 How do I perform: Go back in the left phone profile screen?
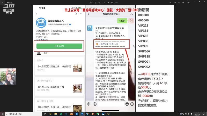37,14
